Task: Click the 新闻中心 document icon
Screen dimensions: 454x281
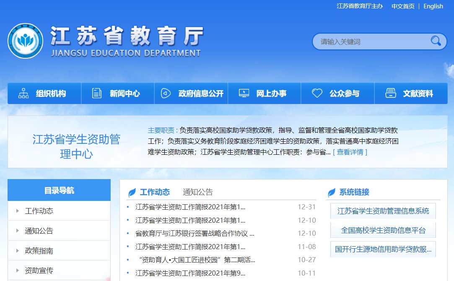Action: click(x=97, y=93)
